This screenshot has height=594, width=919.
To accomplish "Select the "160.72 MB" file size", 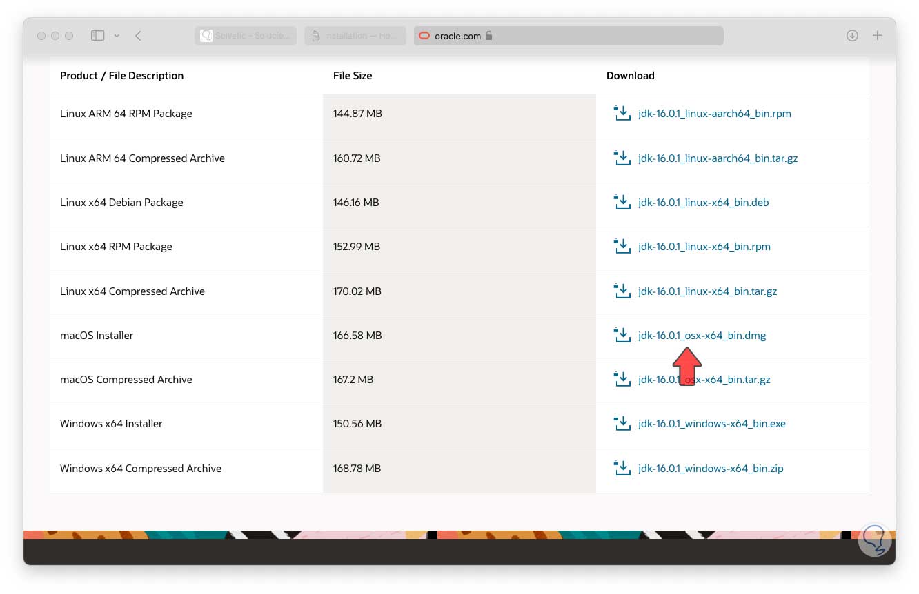I will click(357, 158).
